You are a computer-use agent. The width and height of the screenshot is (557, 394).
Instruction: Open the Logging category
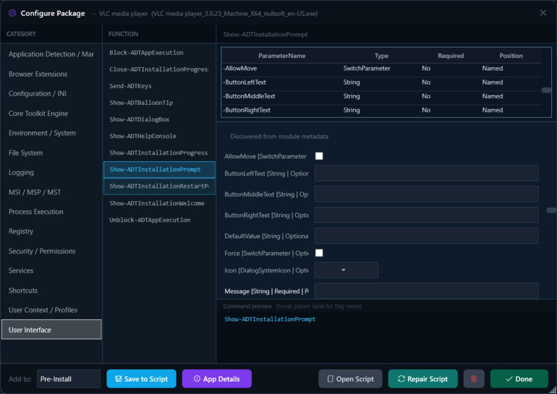(x=20, y=172)
